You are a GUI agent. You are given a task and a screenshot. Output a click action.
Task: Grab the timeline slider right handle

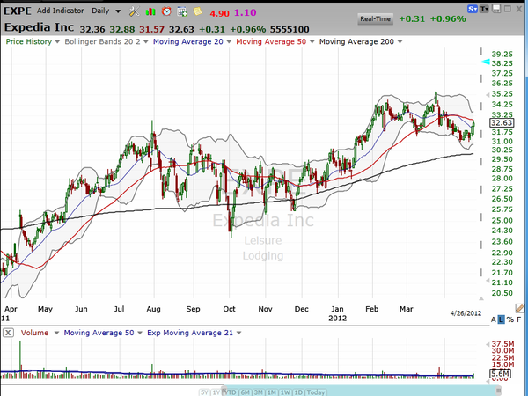499,391
